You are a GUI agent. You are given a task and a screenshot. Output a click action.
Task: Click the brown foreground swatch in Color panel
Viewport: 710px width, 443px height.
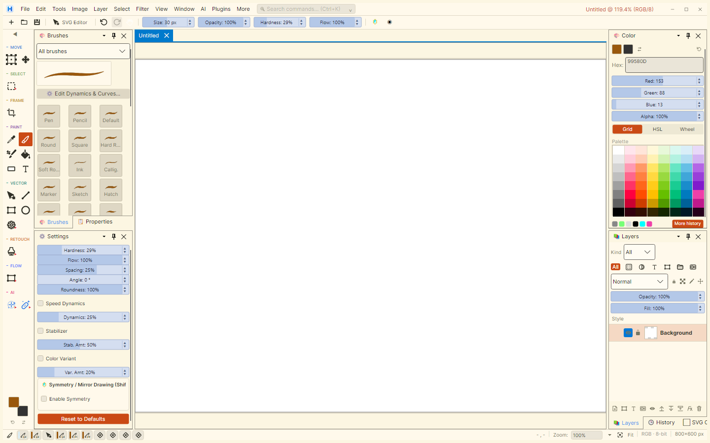click(617, 49)
